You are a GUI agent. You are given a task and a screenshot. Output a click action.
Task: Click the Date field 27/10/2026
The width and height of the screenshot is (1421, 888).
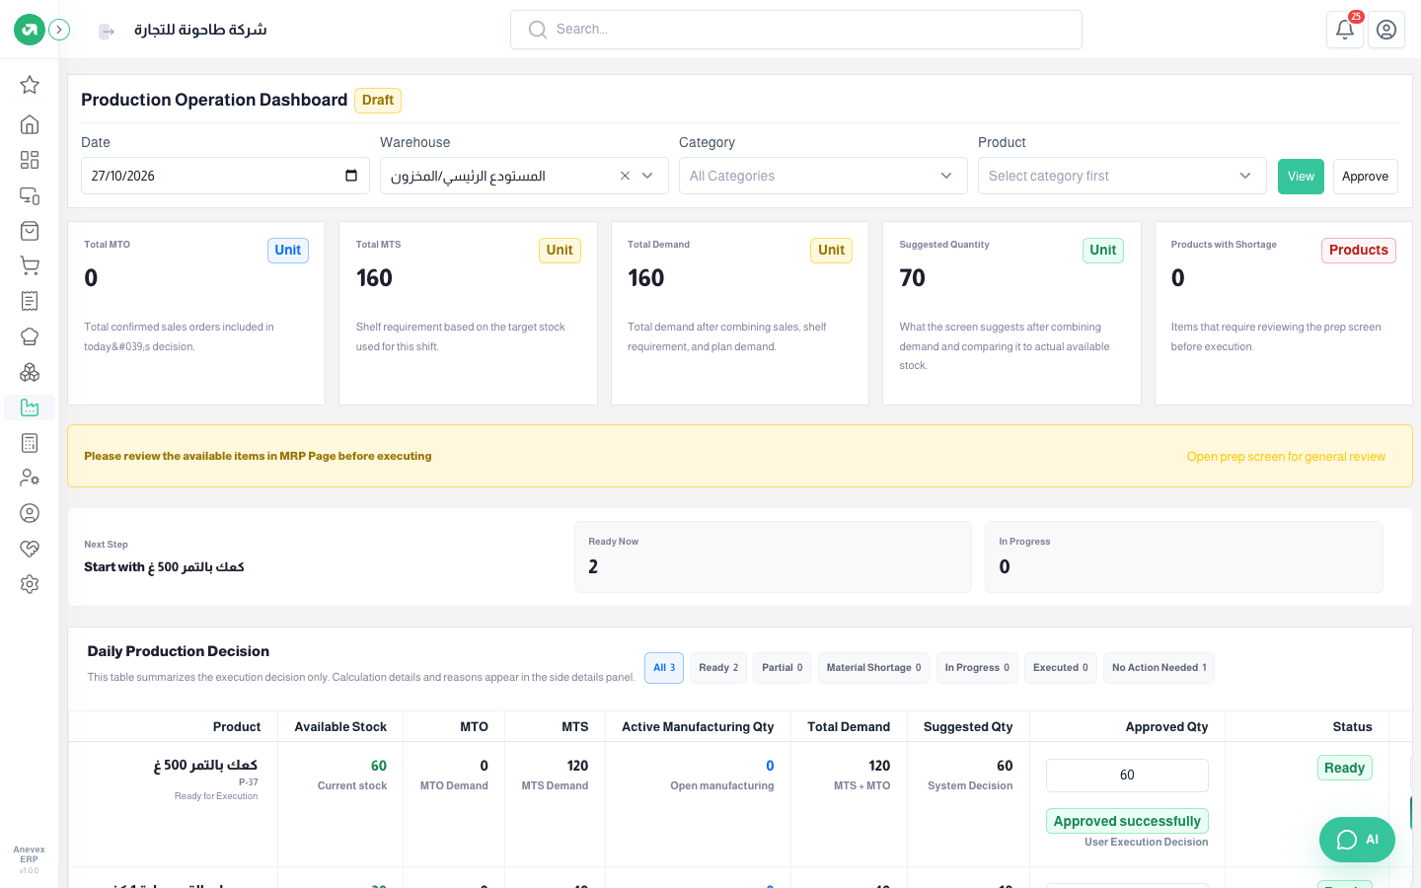click(x=225, y=176)
